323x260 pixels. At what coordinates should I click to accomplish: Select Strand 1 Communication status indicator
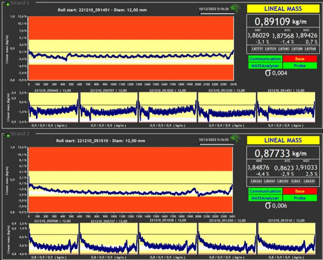coord(265,59)
